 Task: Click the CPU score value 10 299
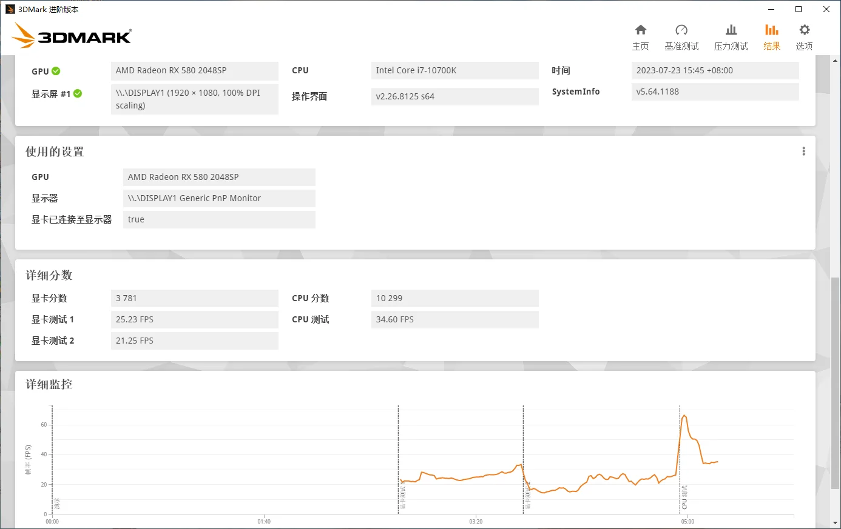coord(454,298)
